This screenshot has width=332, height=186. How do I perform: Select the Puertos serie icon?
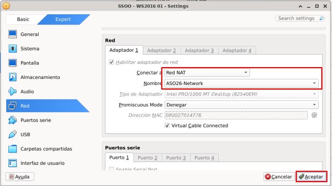[x=13, y=120]
